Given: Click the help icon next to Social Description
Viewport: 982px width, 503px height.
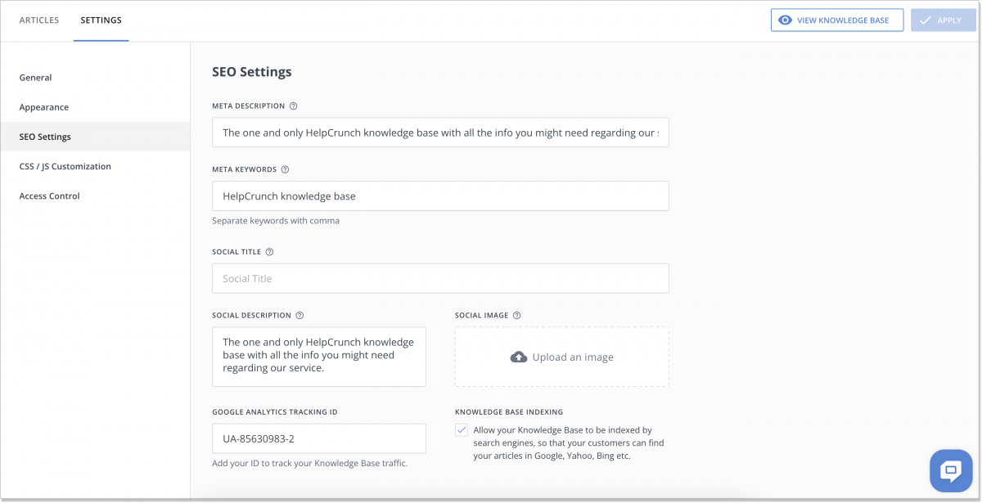Looking at the screenshot, I should [300, 315].
